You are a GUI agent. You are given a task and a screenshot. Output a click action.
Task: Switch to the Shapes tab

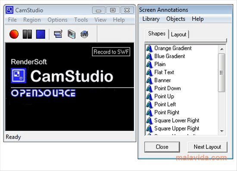point(157,34)
